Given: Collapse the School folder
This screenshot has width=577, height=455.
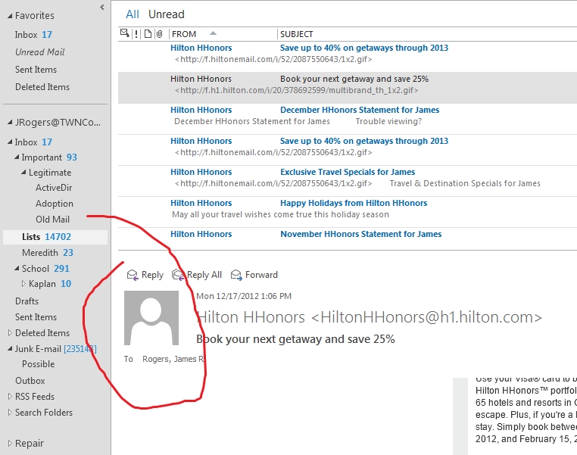Looking at the screenshot, I should pos(17,268).
